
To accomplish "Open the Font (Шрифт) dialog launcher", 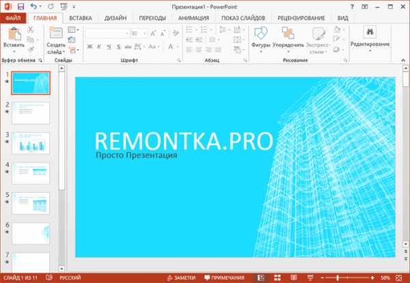I will tap(179, 60).
